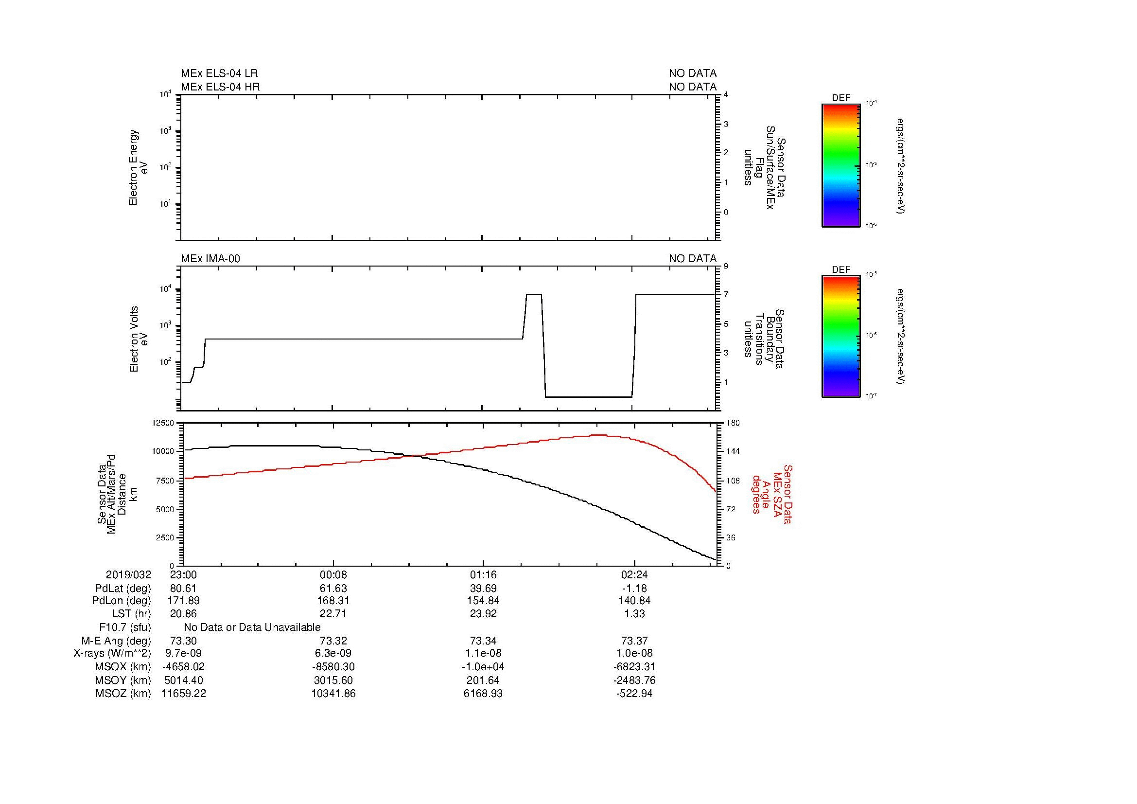This screenshot has height=804, width=1137.
Task: Click PdLon value 168.31
Action: (x=333, y=601)
